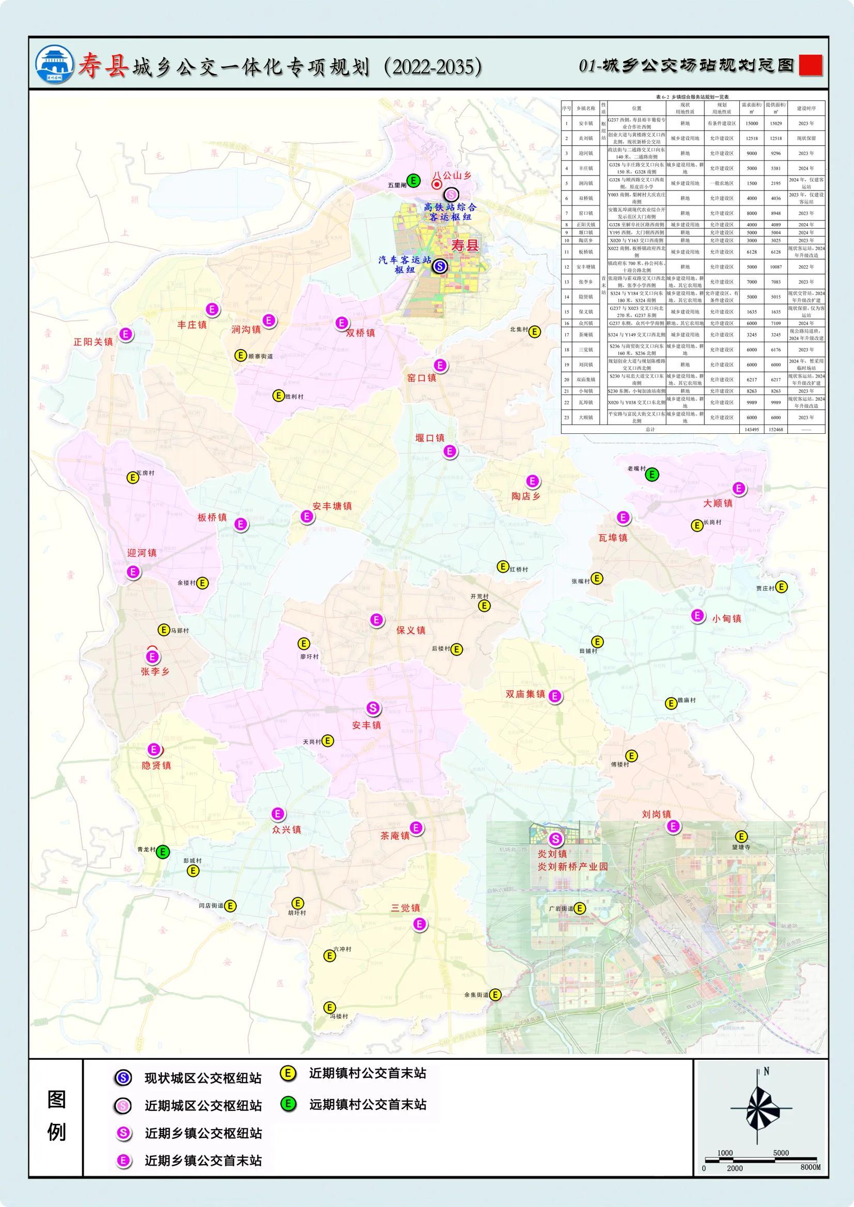Select the E marker below 堰口镇
This screenshot has height=1207, width=854.
tap(449, 451)
